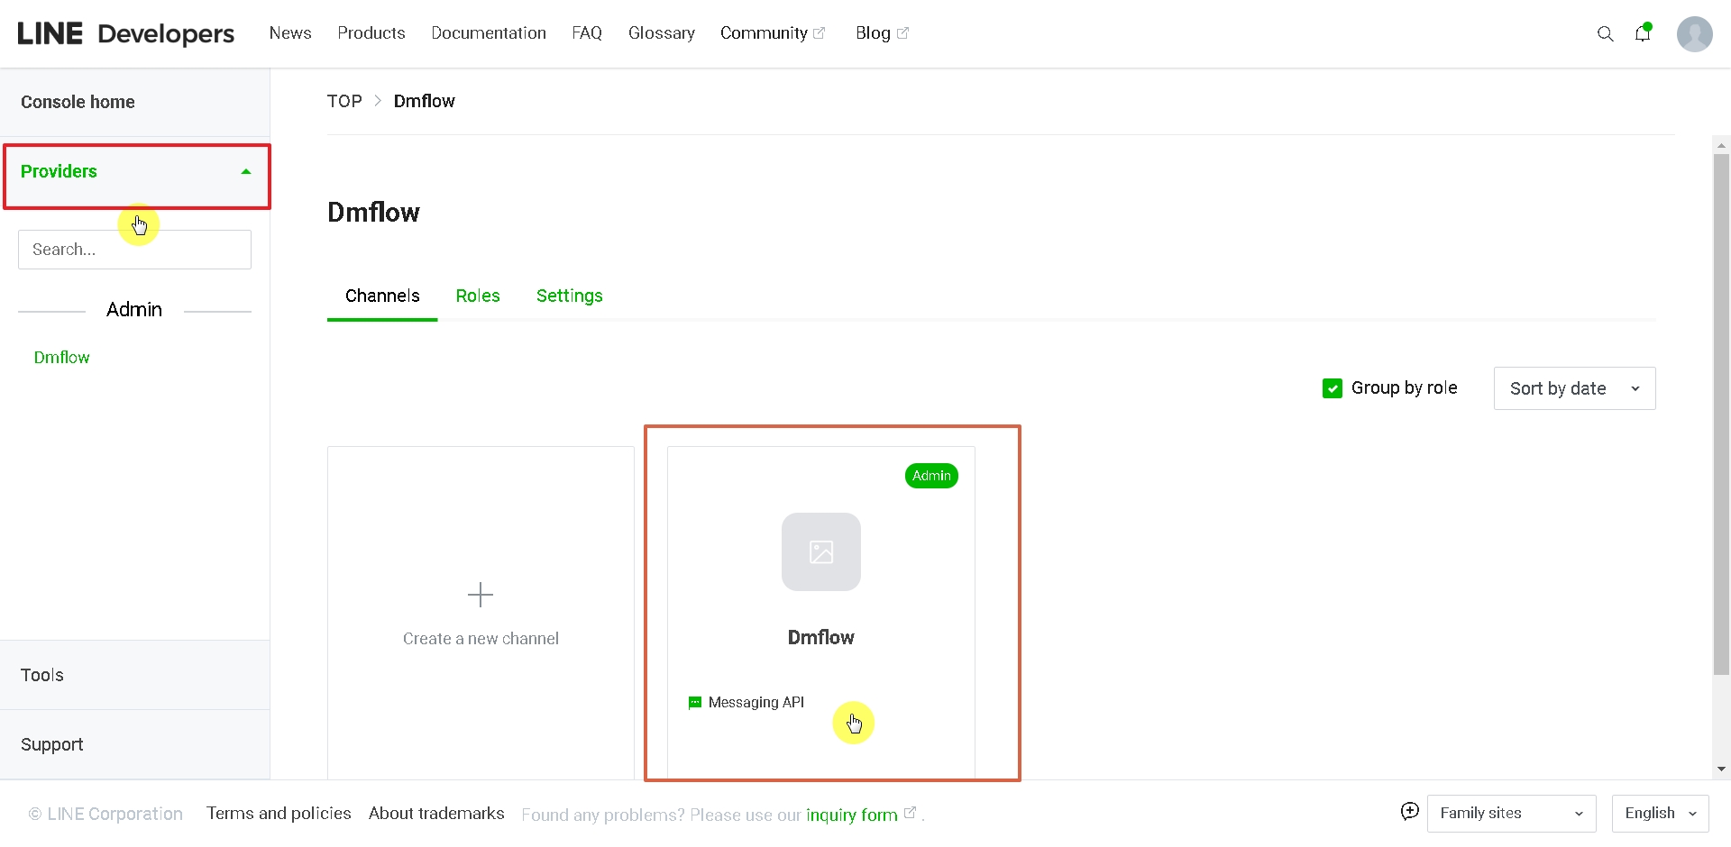Click the inquiry form link
The height and width of the screenshot is (847, 1731).
point(851,815)
